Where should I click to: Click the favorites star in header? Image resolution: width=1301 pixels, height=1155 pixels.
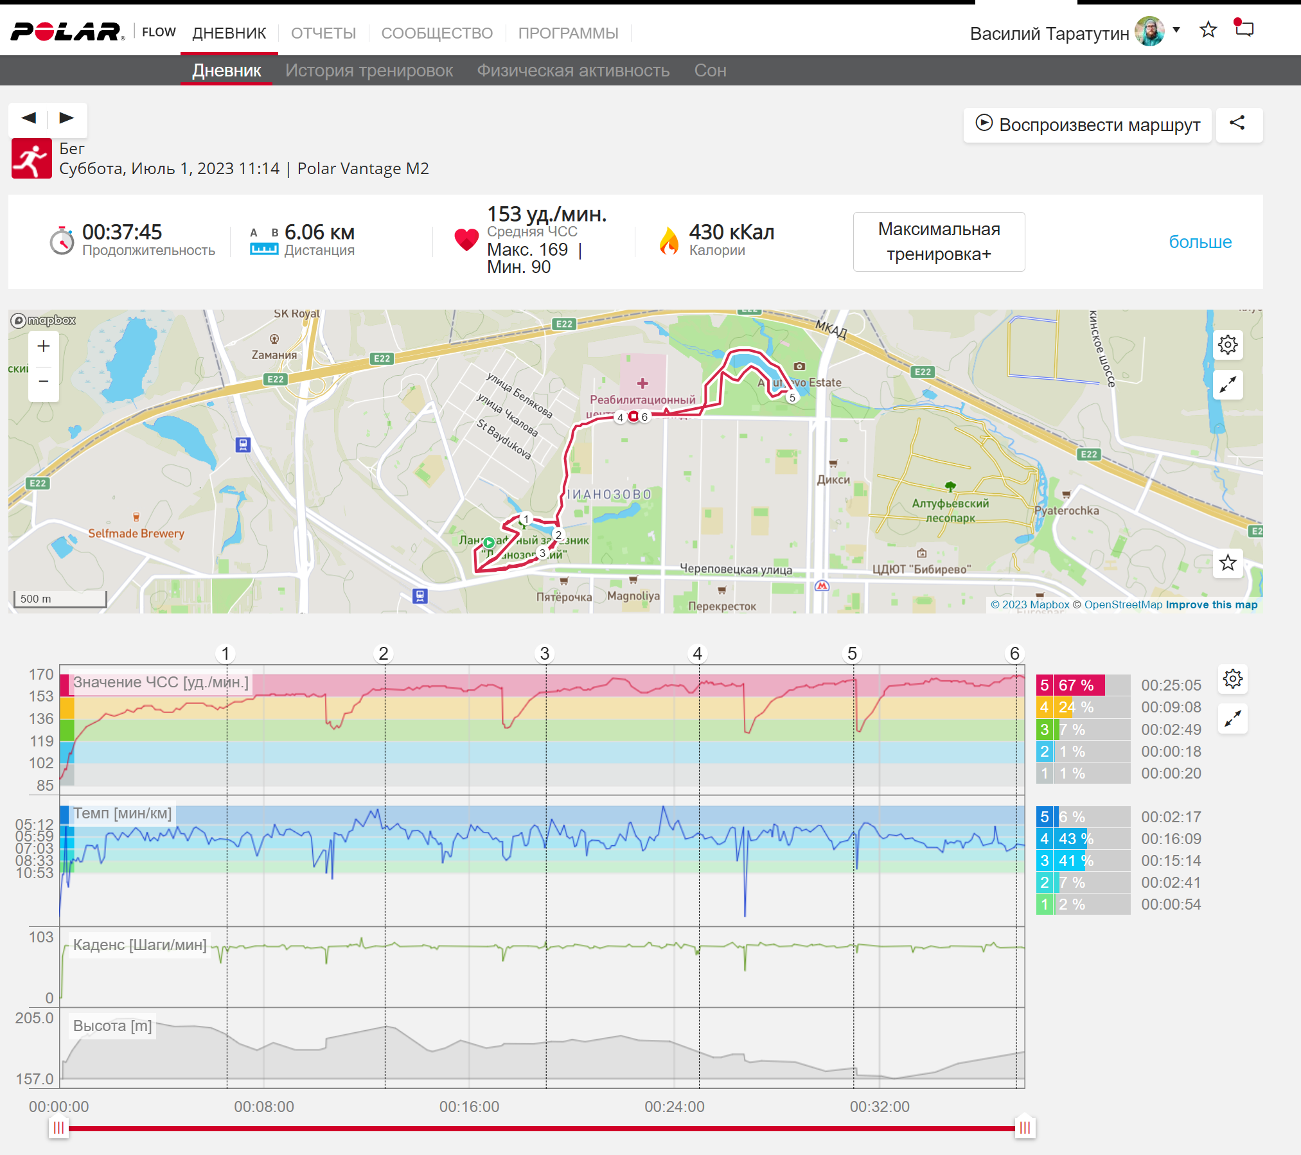(x=1208, y=30)
